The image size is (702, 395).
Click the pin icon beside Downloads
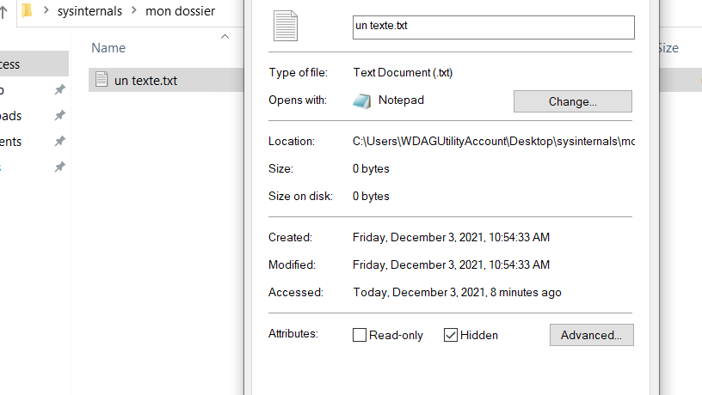click(x=59, y=116)
